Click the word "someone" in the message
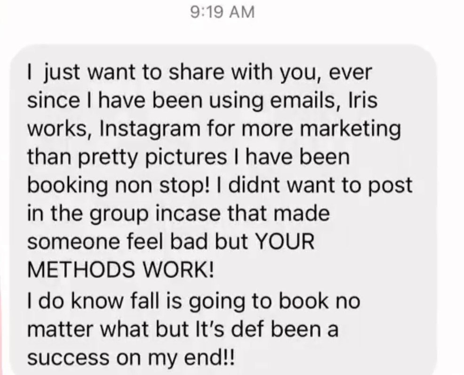 (x=74, y=242)
